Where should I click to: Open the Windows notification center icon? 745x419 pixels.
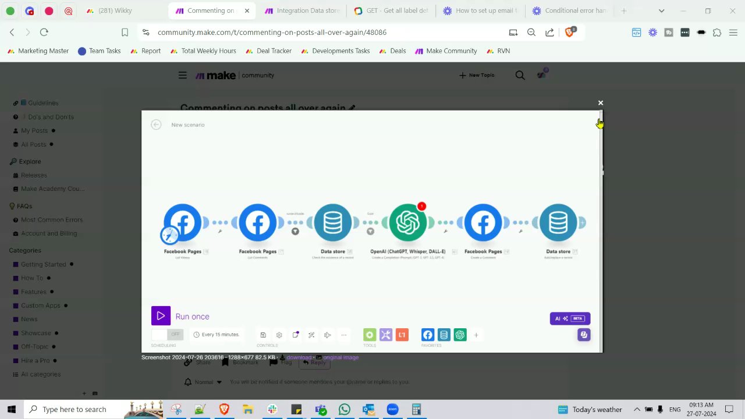pyautogui.click(x=729, y=409)
